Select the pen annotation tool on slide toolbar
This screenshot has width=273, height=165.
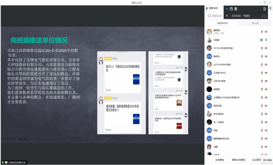(12, 139)
